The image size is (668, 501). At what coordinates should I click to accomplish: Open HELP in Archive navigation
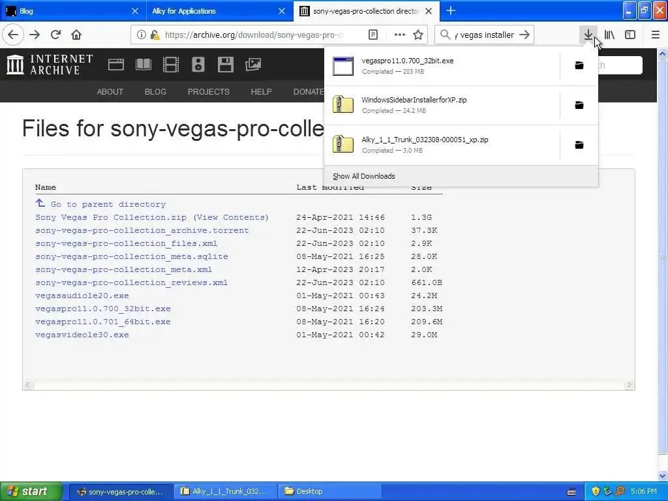point(261,91)
